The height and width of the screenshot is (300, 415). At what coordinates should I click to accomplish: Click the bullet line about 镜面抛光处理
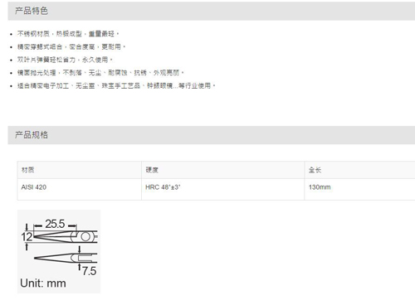pyautogui.click(x=100, y=73)
